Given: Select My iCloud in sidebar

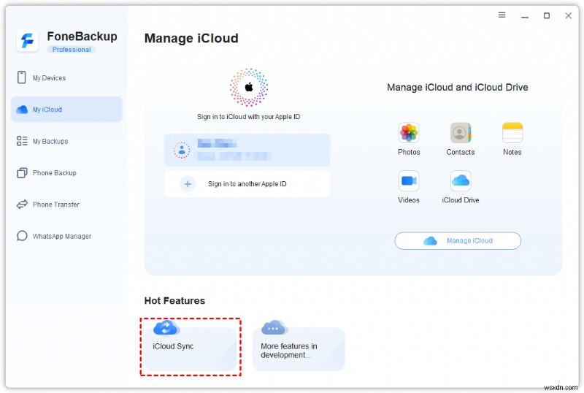Looking at the screenshot, I should click(x=66, y=110).
